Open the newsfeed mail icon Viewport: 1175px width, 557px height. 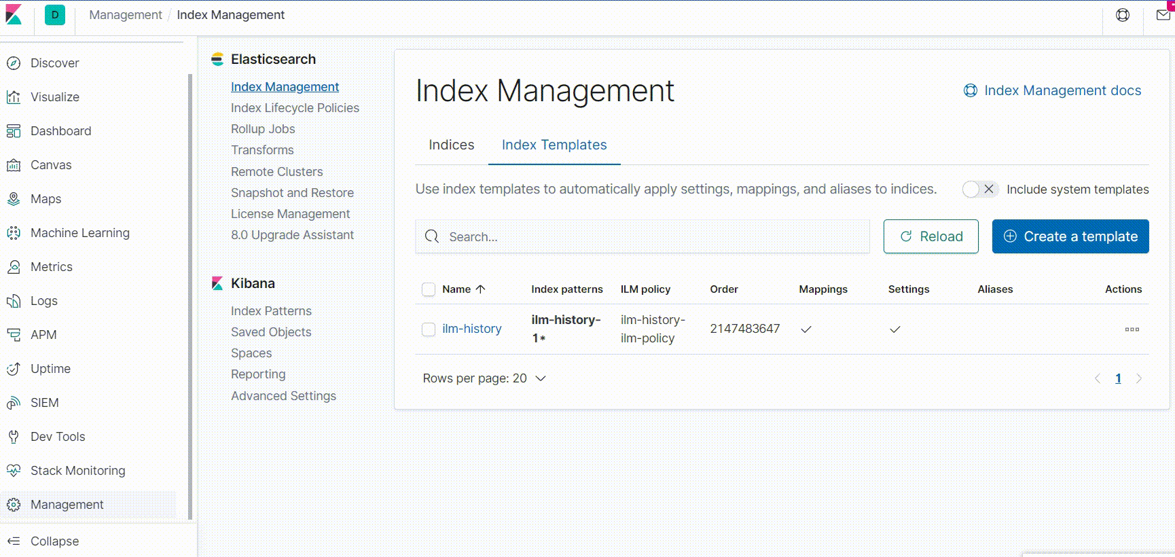click(x=1163, y=15)
